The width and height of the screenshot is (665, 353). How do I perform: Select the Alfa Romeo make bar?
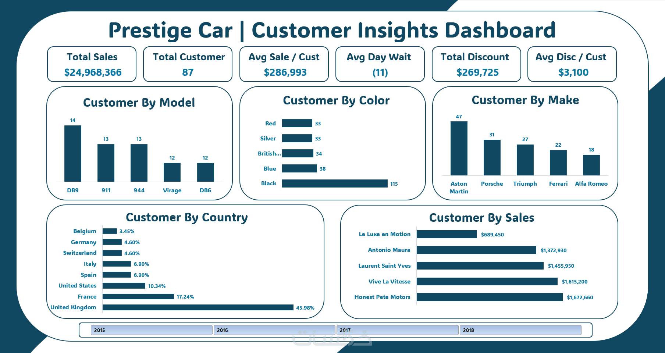click(591, 165)
